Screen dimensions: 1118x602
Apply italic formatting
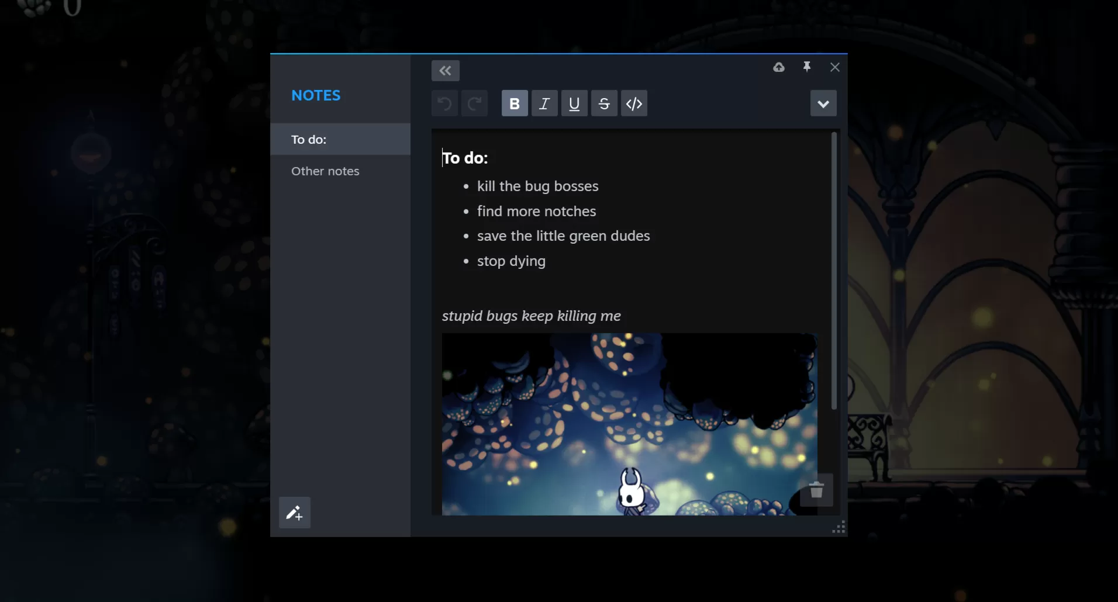[x=544, y=103]
